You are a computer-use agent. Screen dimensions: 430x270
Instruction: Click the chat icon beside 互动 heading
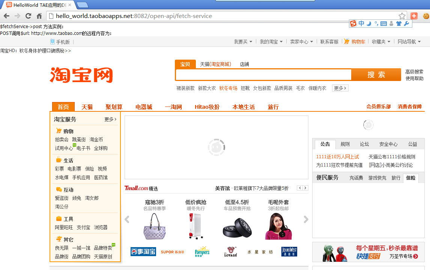click(59, 189)
